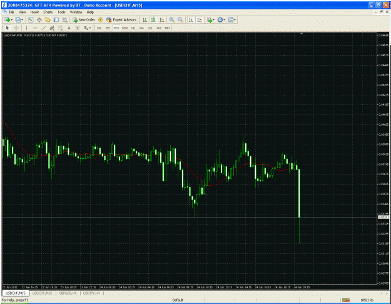Screen dimensions: 391x304
Task: Switch chart to bar chart style
Action: pyautogui.click(x=145, y=19)
